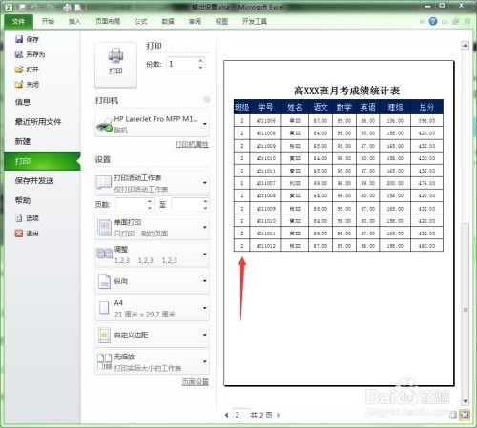Click the copies count input field
The width and height of the screenshot is (477, 428).
(181, 64)
